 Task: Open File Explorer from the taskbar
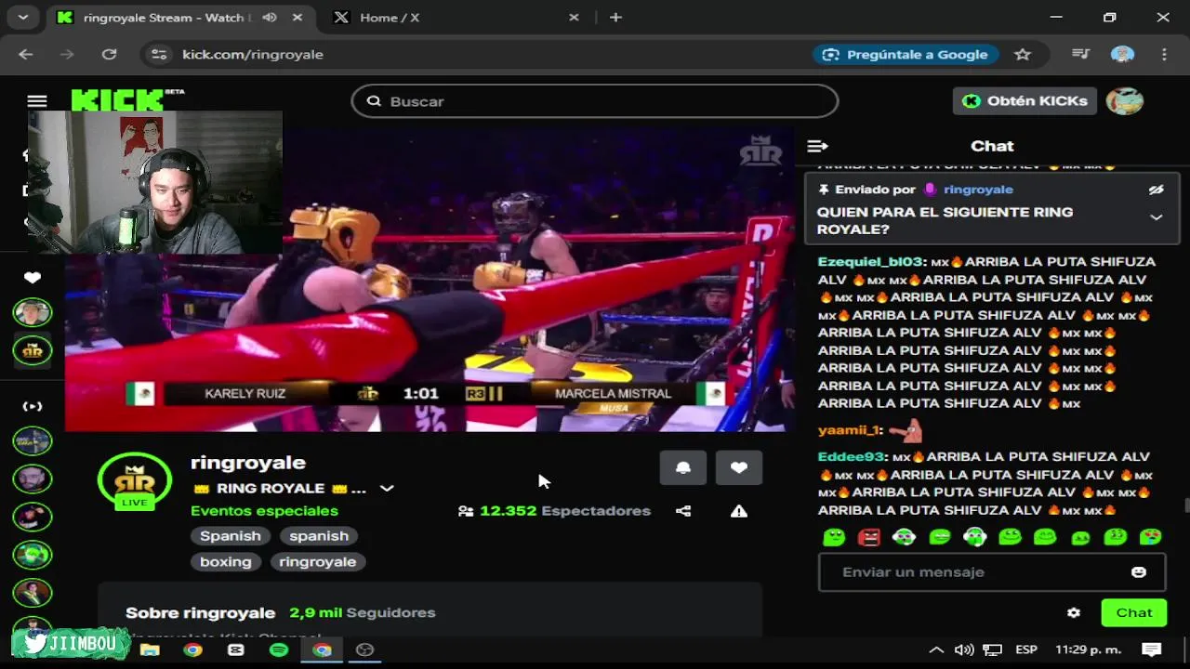[150, 649]
